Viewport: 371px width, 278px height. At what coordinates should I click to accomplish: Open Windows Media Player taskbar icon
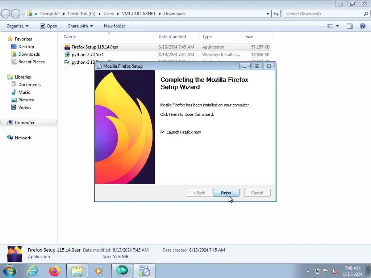pos(99,271)
